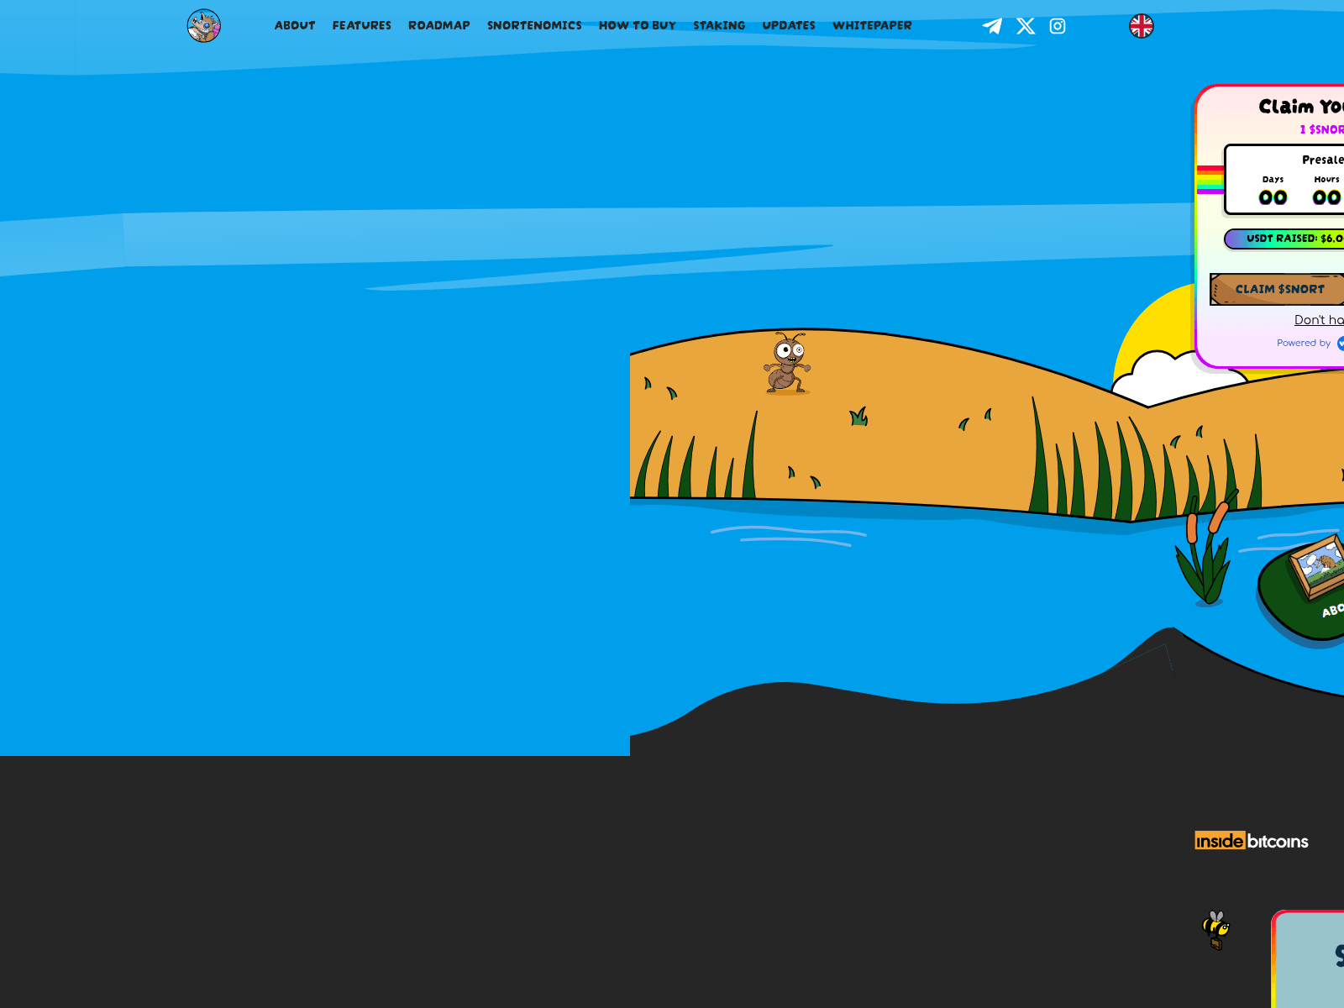Click the bee carrying a briefcase
Image resolution: width=1344 pixels, height=1008 pixels.
tap(1215, 930)
